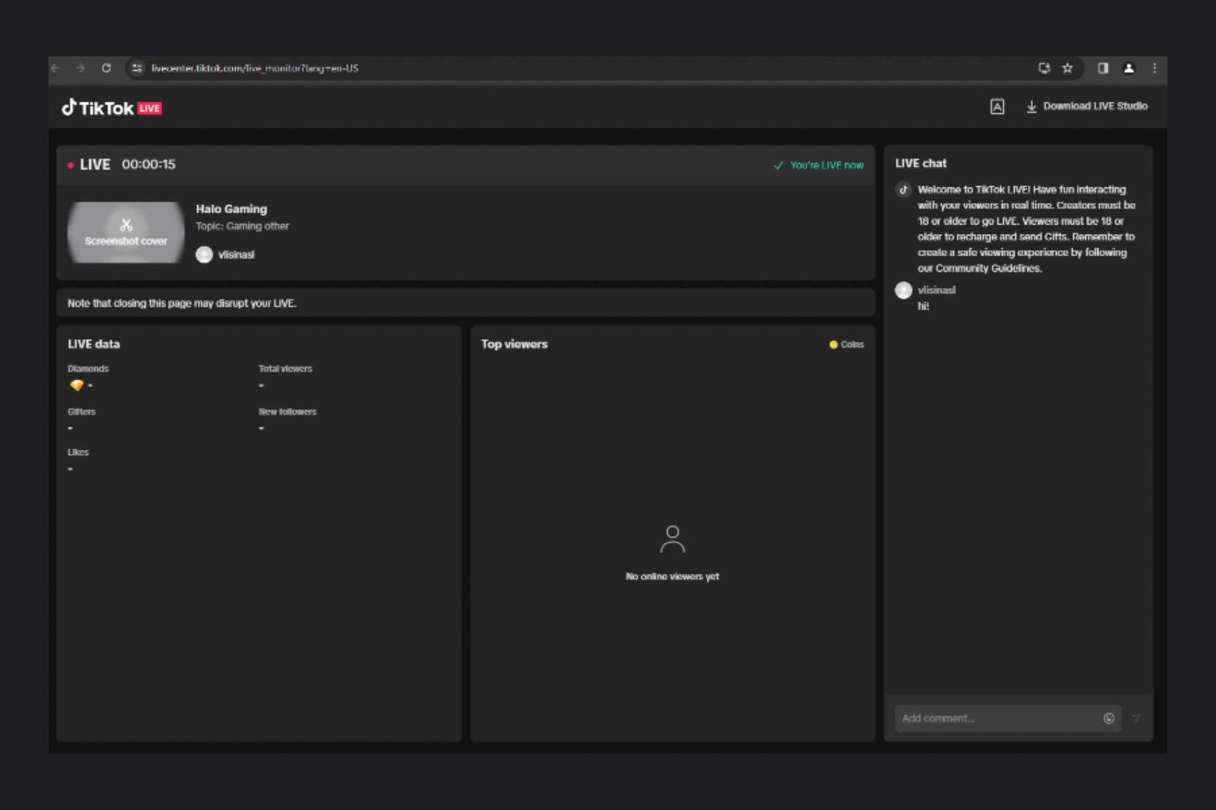
Task: Click the LIVE chat heading
Action: click(921, 163)
